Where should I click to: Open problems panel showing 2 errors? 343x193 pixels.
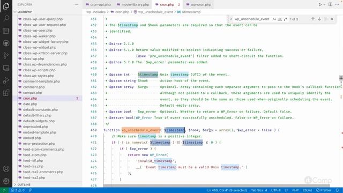pos(18,190)
